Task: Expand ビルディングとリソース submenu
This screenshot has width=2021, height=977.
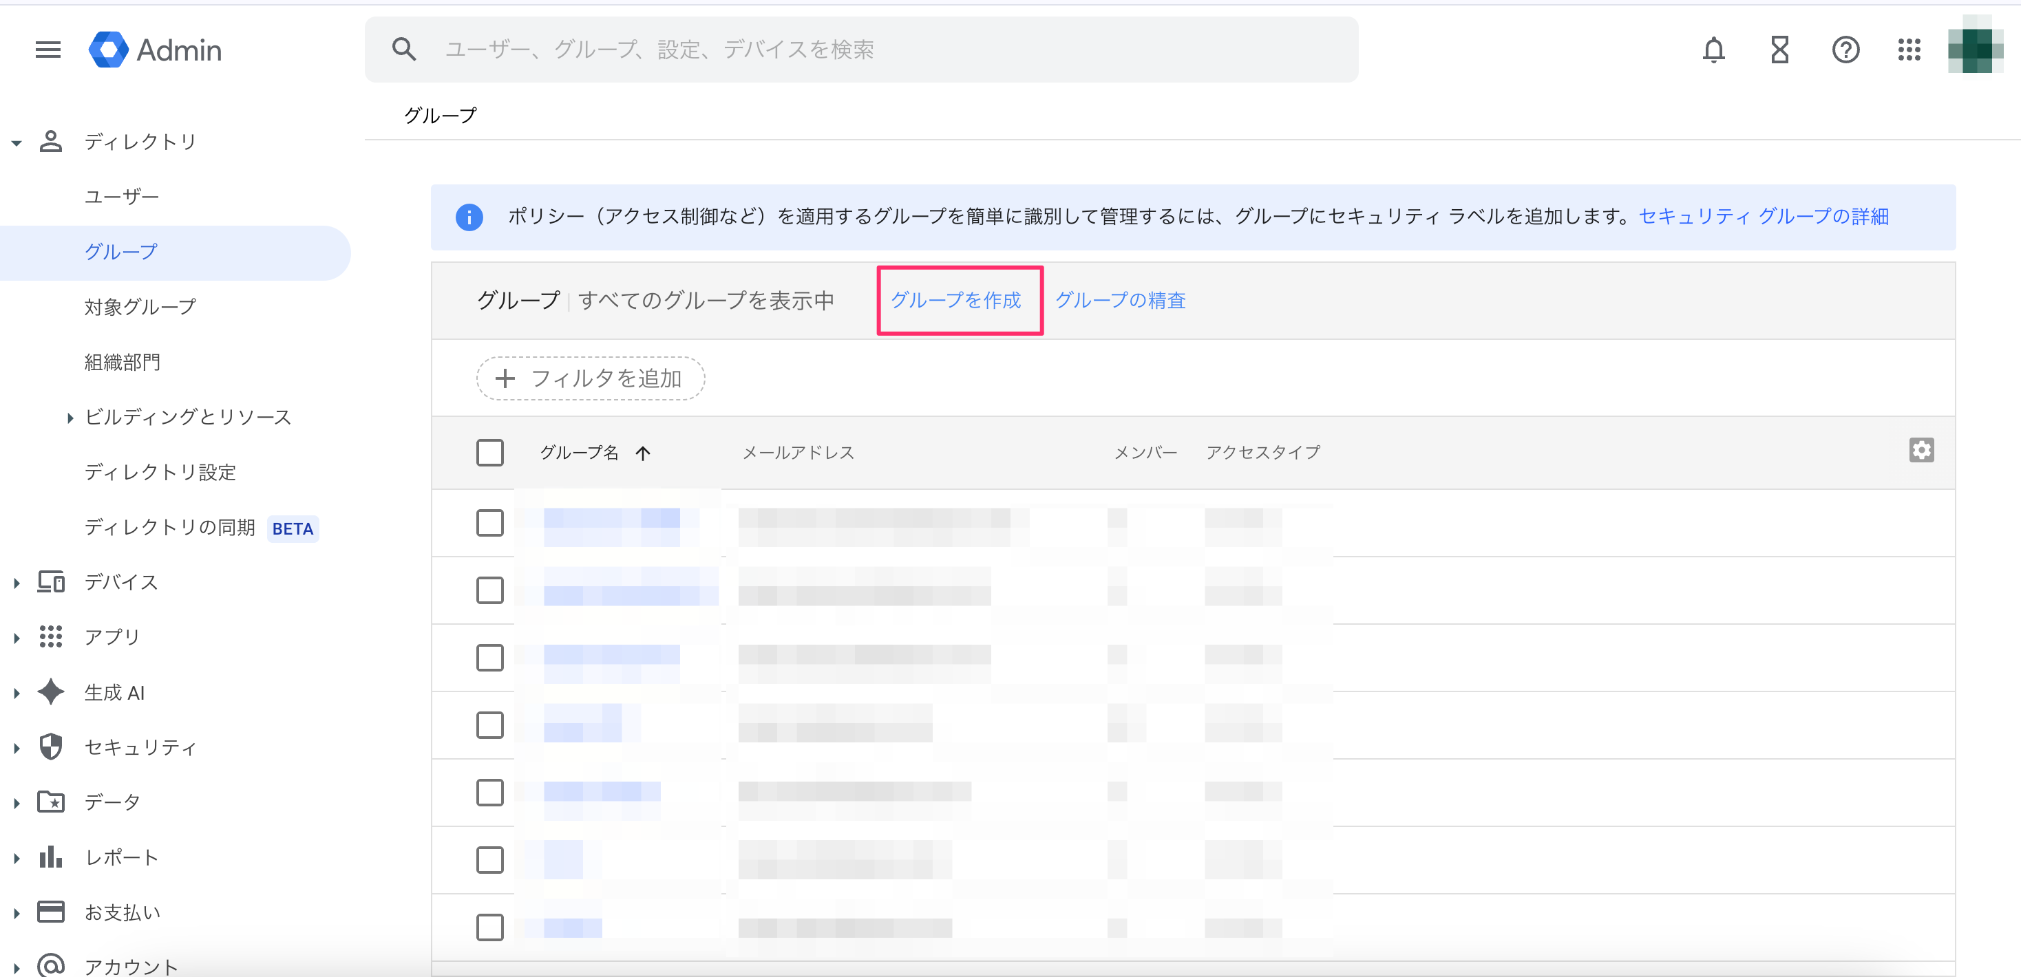Action: (70, 418)
